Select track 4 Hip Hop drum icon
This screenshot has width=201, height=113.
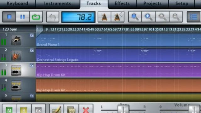tap(16, 86)
